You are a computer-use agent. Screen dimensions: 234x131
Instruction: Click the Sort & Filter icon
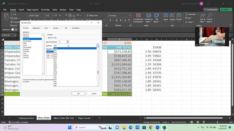point(203,16)
